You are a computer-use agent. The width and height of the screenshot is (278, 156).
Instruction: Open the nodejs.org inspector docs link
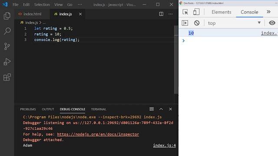pos(98,134)
